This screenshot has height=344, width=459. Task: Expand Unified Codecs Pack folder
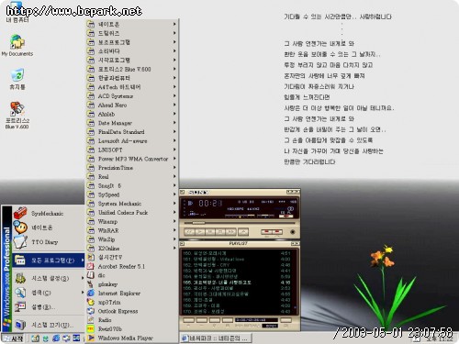click(x=131, y=213)
